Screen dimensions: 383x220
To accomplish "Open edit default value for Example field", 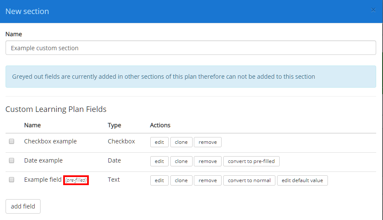I will [x=302, y=180].
